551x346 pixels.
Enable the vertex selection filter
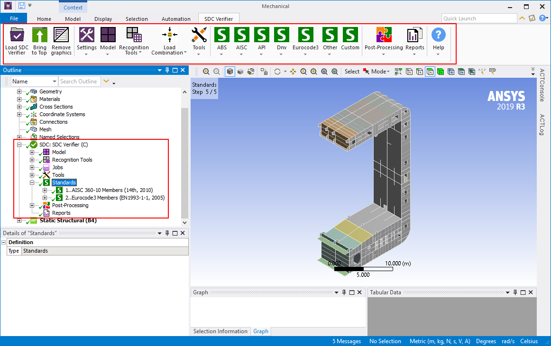(x=409, y=72)
